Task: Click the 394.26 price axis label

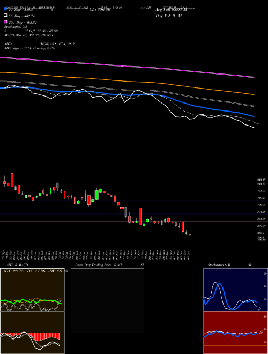Action: (262, 212)
